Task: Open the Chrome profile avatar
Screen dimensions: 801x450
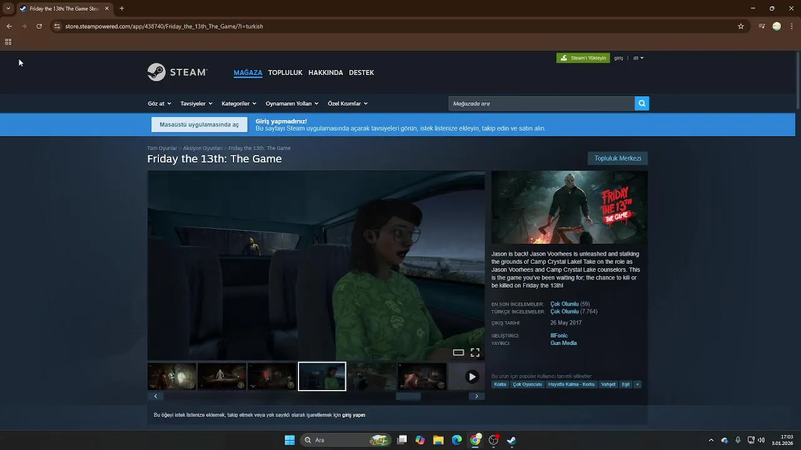Action: pyautogui.click(x=777, y=26)
